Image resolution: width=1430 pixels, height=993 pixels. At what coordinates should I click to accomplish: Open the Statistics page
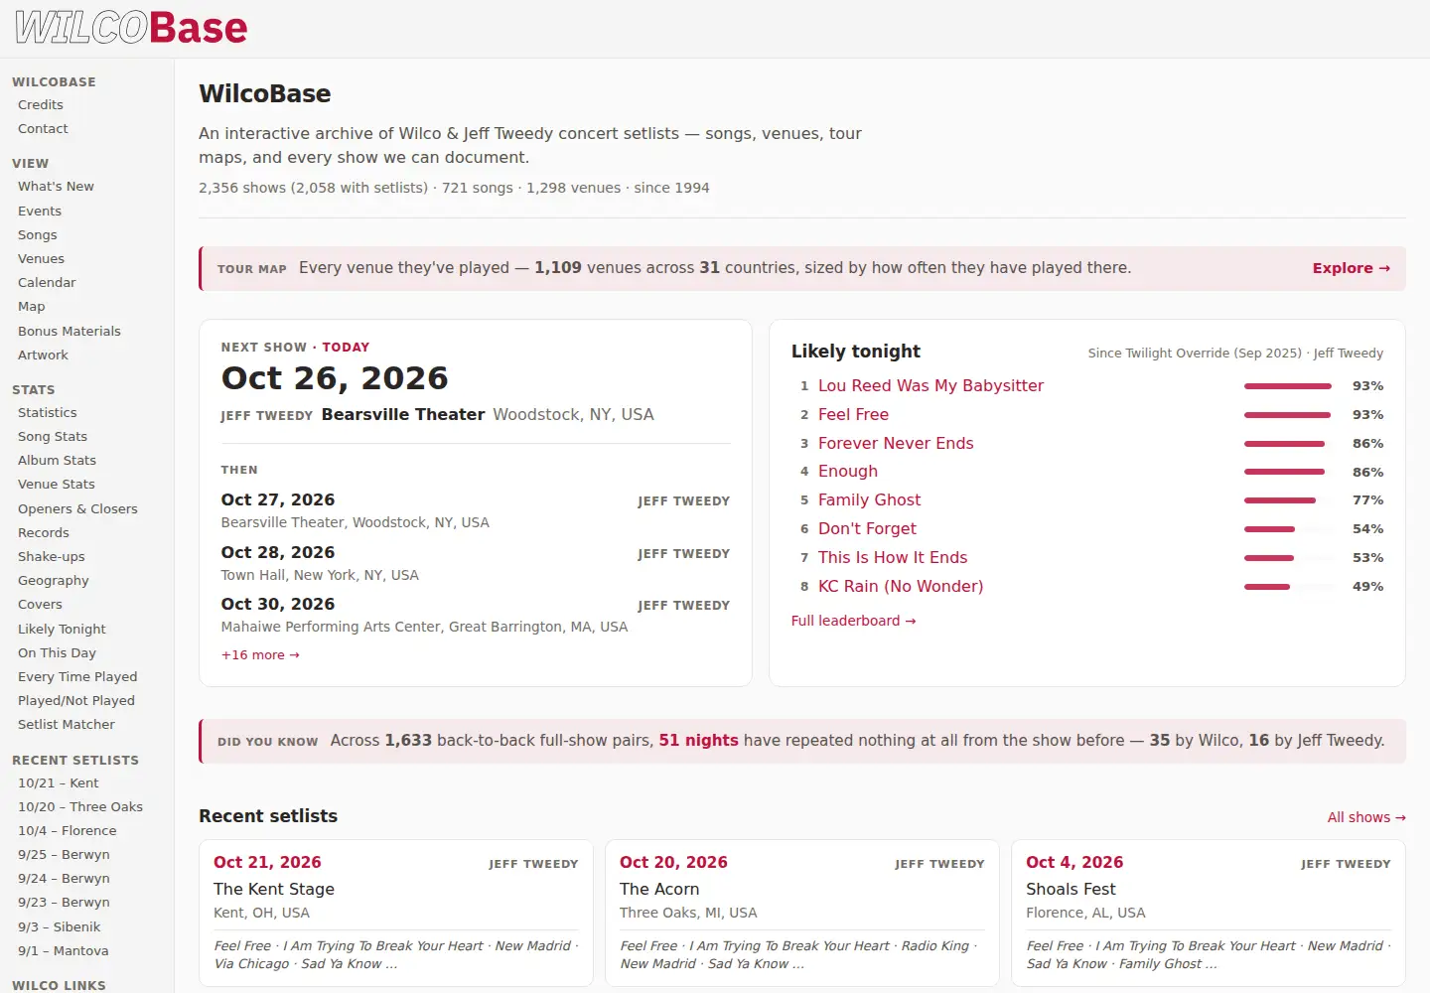tap(48, 413)
